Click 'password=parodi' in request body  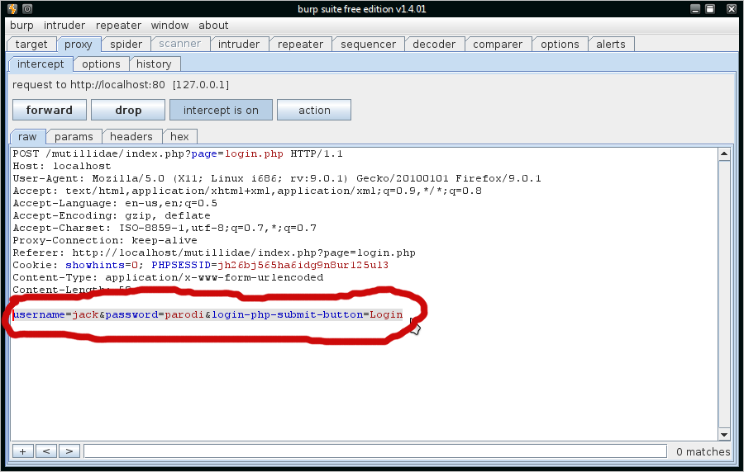155,314
